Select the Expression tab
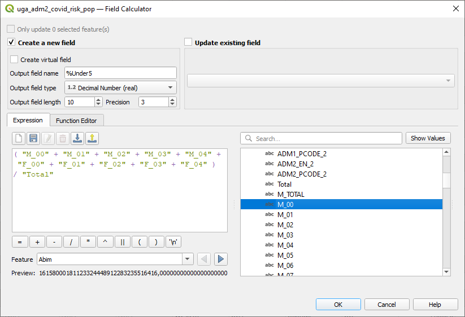Viewport: 465px width, 317px height. 28,120
